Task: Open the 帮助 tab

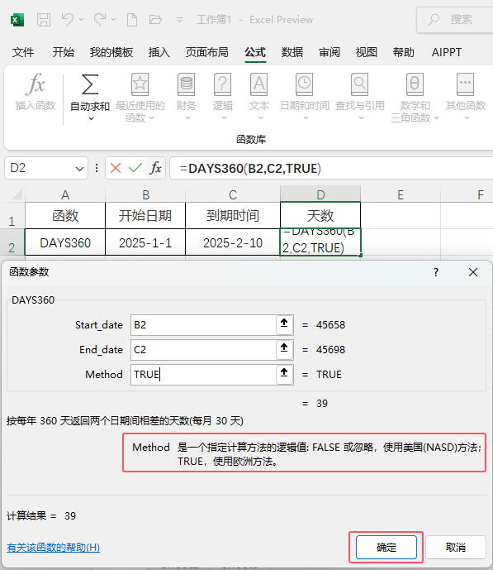Action: click(x=403, y=52)
